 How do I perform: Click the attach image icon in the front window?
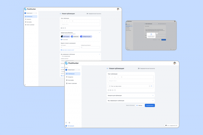click(111, 90)
